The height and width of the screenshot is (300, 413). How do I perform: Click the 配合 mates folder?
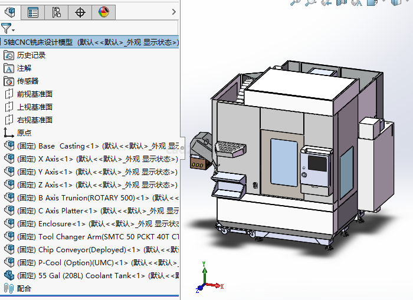(x=24, y=289)
